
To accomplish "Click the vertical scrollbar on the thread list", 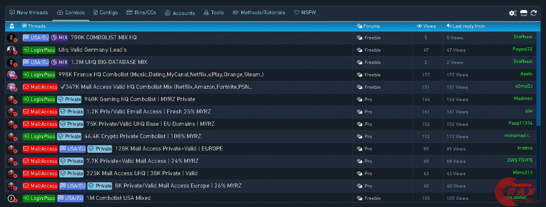I will point(539,79).
